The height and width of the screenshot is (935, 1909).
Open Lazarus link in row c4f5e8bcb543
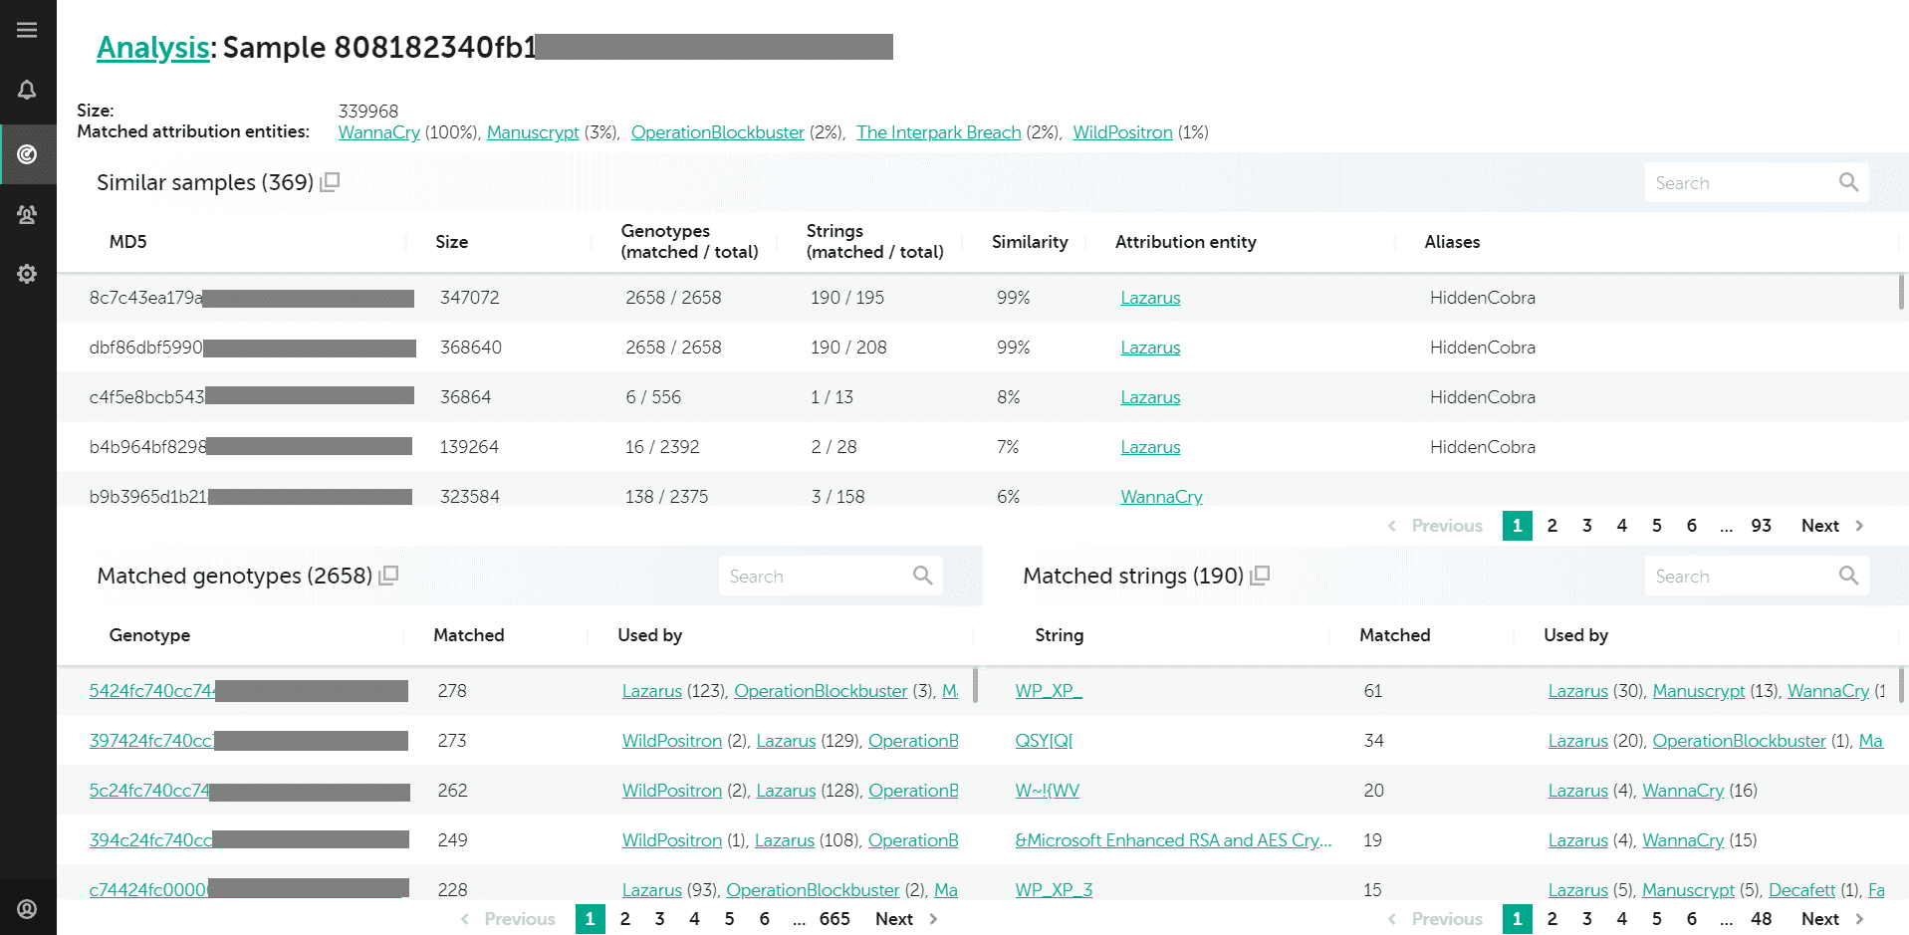(1150, 397)
